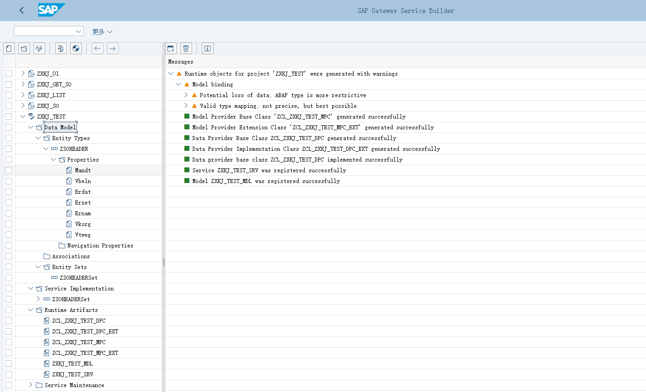Collapse the ZSOHEADER entity type
The width and height of the screenshot is (646, 392).
[46, 149]
